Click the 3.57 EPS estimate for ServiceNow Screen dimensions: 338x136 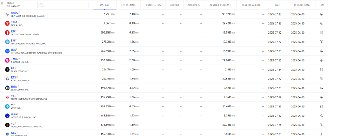[x=134, y=88]
